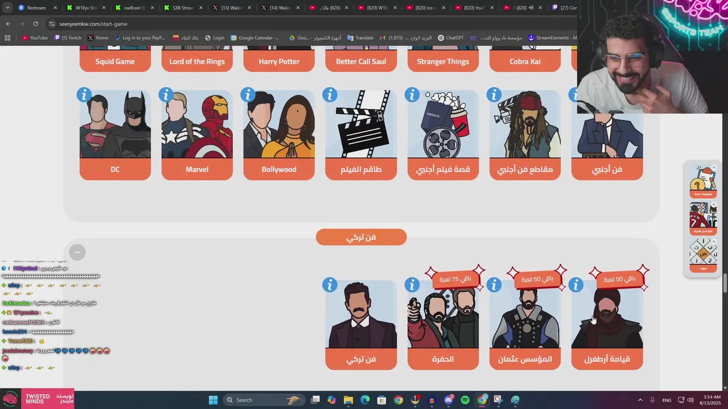
Task: Open Discord from taskbar
Action: (x=448, y=400)
